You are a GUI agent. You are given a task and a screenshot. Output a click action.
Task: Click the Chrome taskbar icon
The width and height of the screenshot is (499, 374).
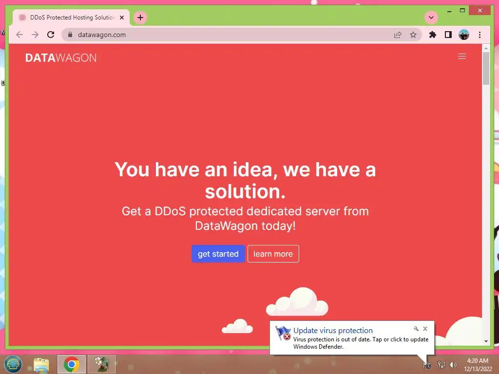(x=71, y=364)
